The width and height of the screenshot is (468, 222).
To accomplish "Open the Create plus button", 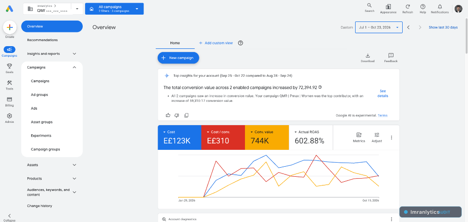I will coord(10,27).
